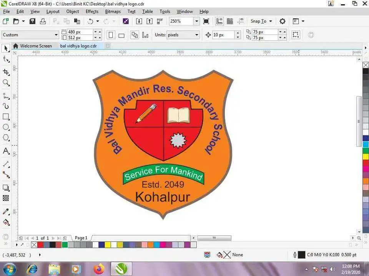369x276 pixels.
Task: Open Windows Explorer folder in taskbar
Action: [x=55, y=269]
